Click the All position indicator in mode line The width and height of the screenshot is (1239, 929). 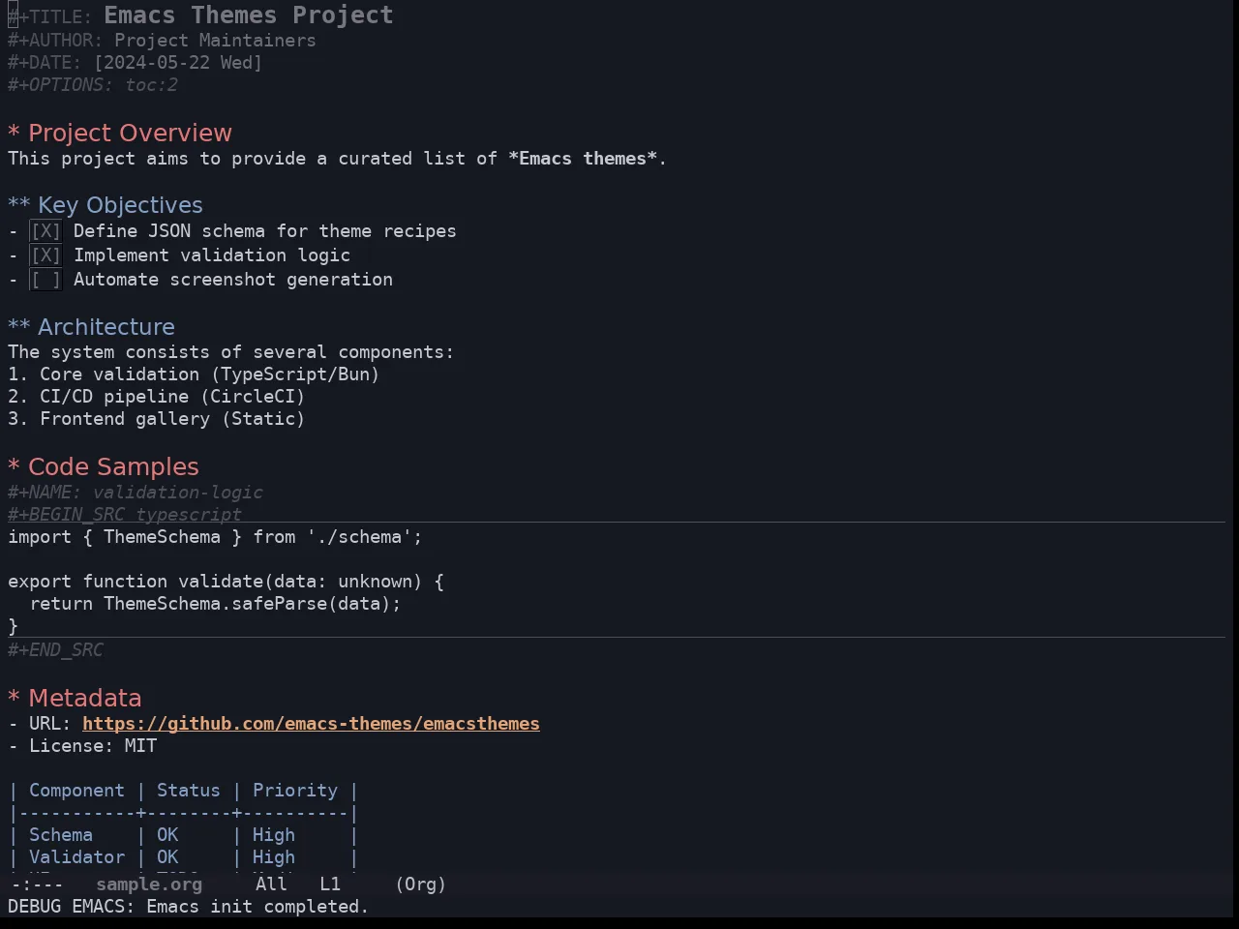point(271,884)
